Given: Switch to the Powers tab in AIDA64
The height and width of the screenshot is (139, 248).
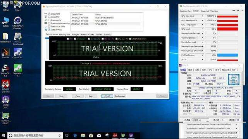Looking at the screenshot, I should click(x=84, y=34).
